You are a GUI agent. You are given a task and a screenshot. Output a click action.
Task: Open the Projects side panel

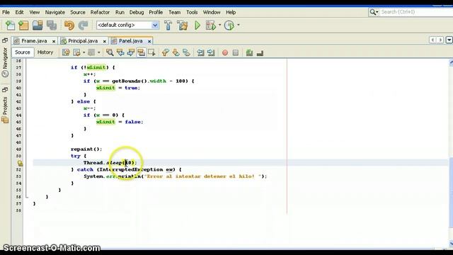[5, 110]
